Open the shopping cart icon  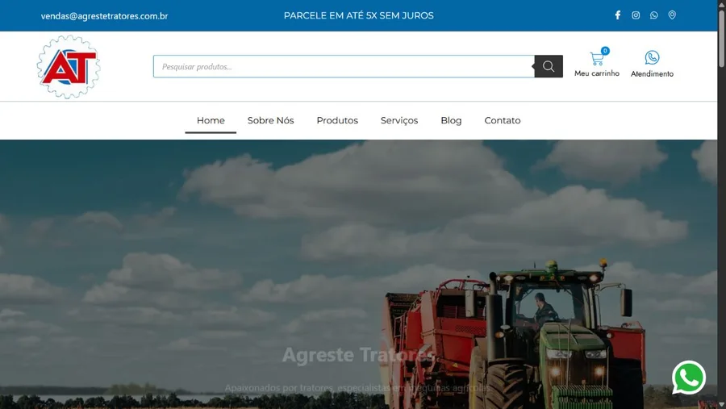point(596,59)
